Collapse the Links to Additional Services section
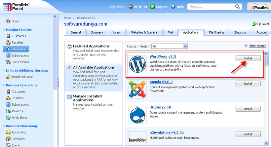The width and height of the screenshot is (271, 147). tap(4, 70)
